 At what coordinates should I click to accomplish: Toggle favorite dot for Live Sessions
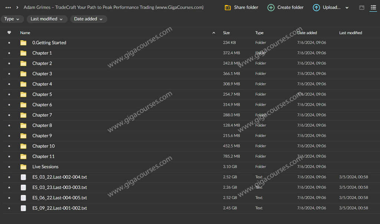9,167
